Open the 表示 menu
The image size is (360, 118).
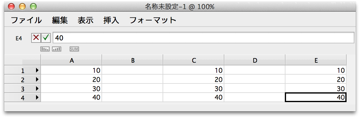pyautogui.click(x=85, y=20)
